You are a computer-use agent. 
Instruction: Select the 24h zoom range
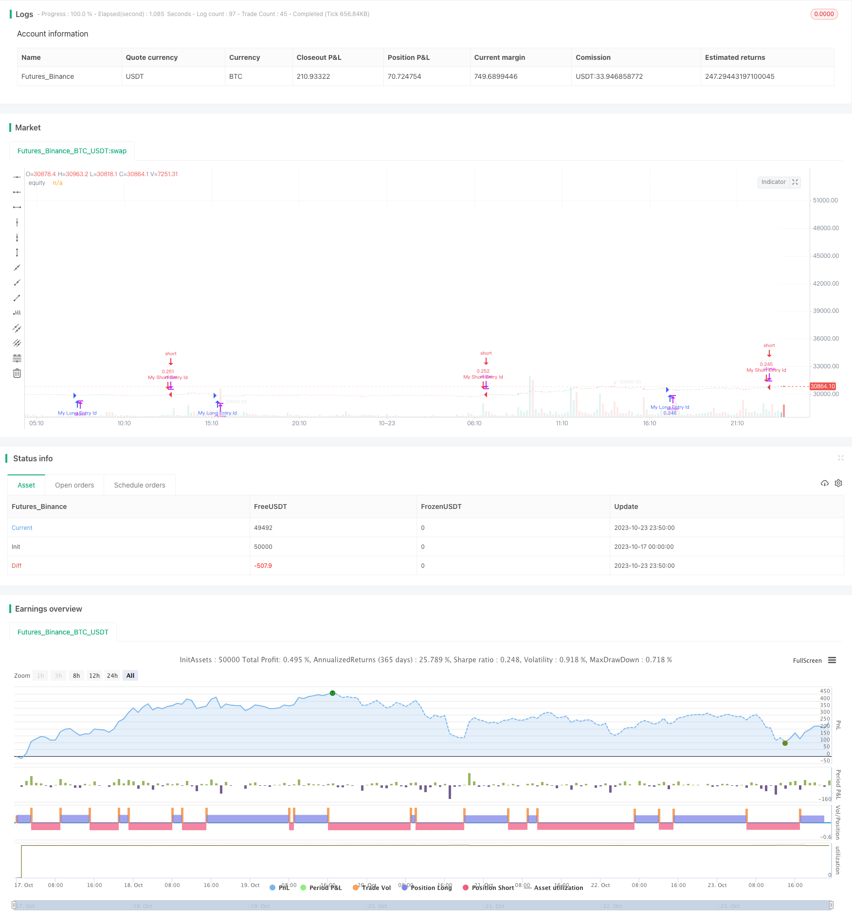112,675
